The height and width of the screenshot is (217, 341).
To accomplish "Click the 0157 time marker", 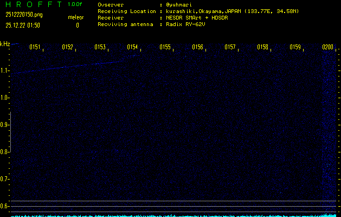I will pos(230,47).
